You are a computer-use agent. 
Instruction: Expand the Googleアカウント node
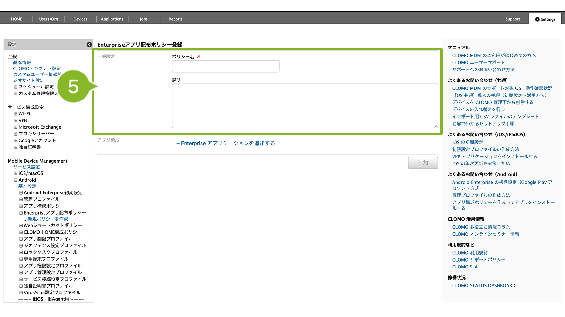[x=16, y=140]
